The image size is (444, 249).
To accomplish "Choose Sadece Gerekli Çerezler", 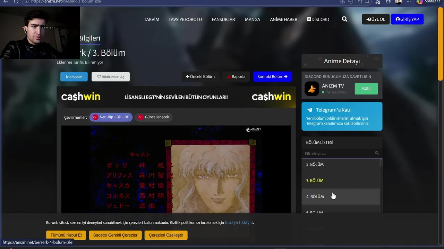I will coord(116,235).
